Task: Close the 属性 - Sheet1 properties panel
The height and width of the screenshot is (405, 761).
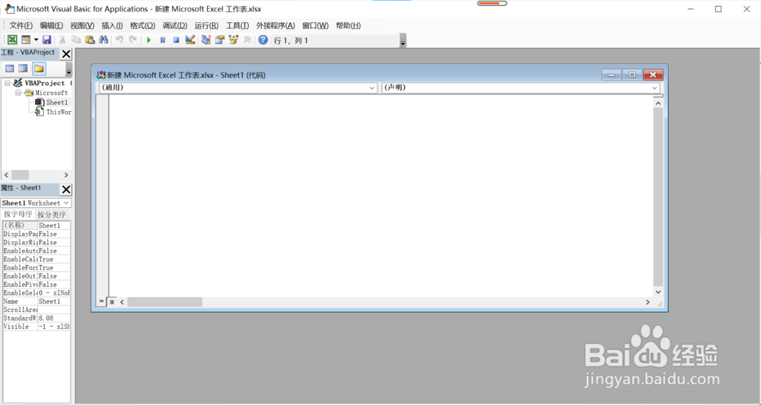Action: pos(66,190)
